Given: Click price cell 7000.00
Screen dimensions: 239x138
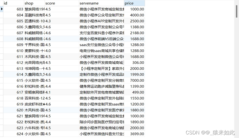Looking at the screenshot, I should click(x=135, y=80).
